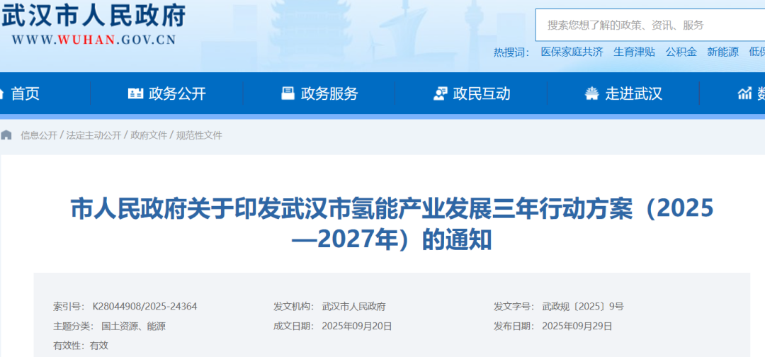Screen dimensions: 765x357
Task: Select hot search term 公积金
Action: tap(681, 52)
